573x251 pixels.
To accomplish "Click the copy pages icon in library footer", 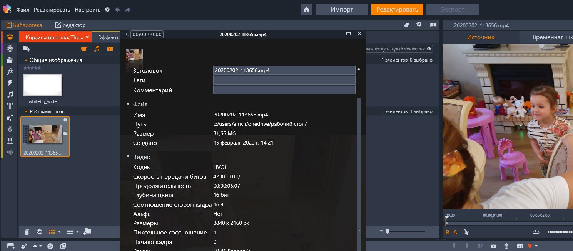I will tap(27, 232).
